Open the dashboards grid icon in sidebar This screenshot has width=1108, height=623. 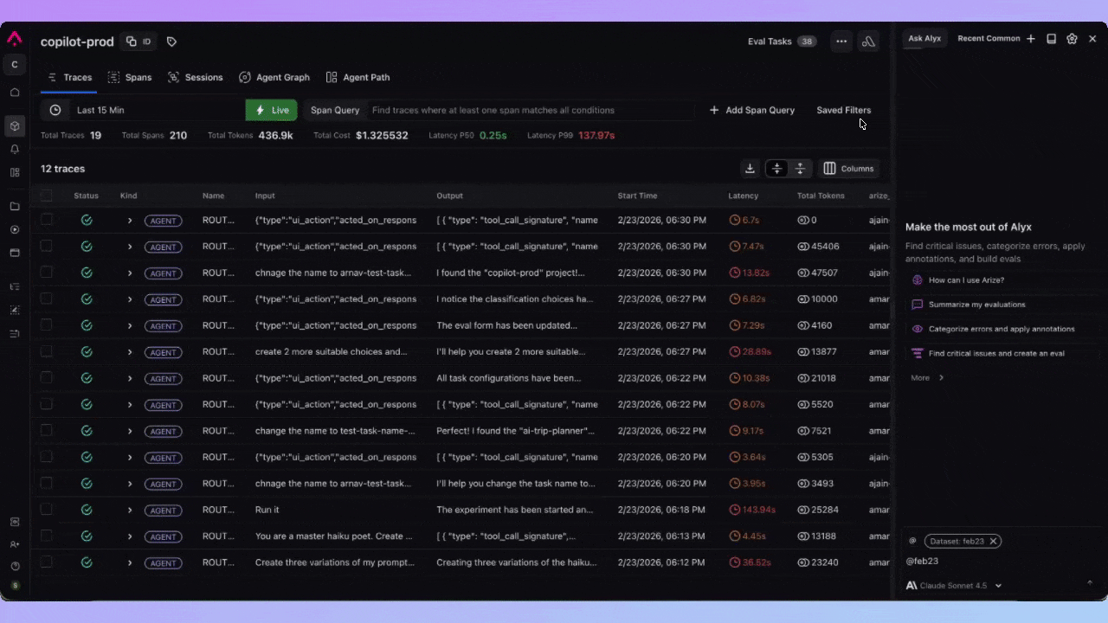click(x=15, y=172)
